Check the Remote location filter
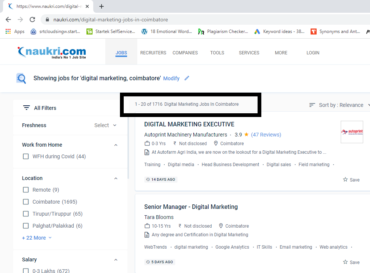 pos(26,190)
